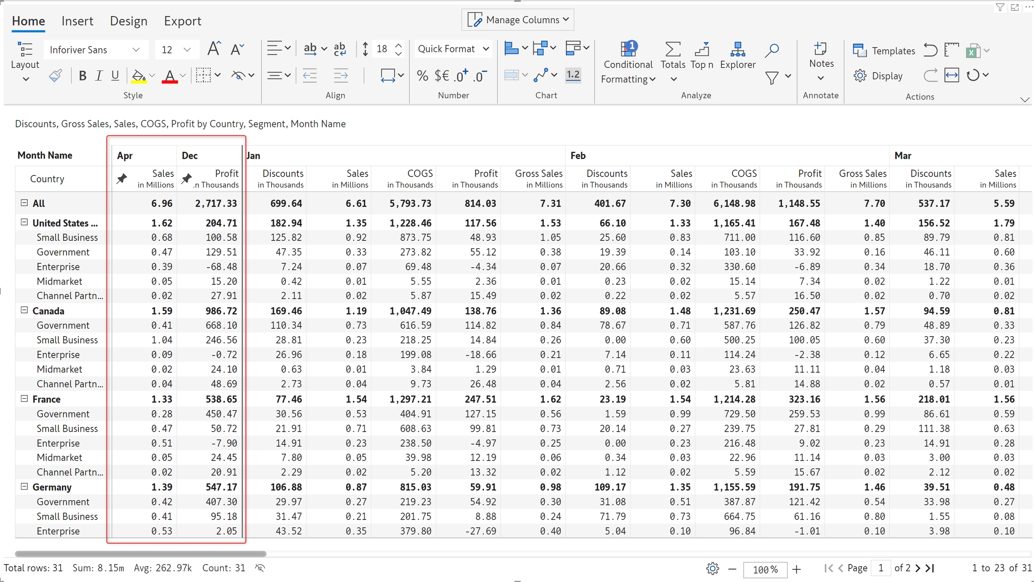Viewport: 1034px width, 582px height.
Task: Click the page number input field
Action: (x=881, y=568)
